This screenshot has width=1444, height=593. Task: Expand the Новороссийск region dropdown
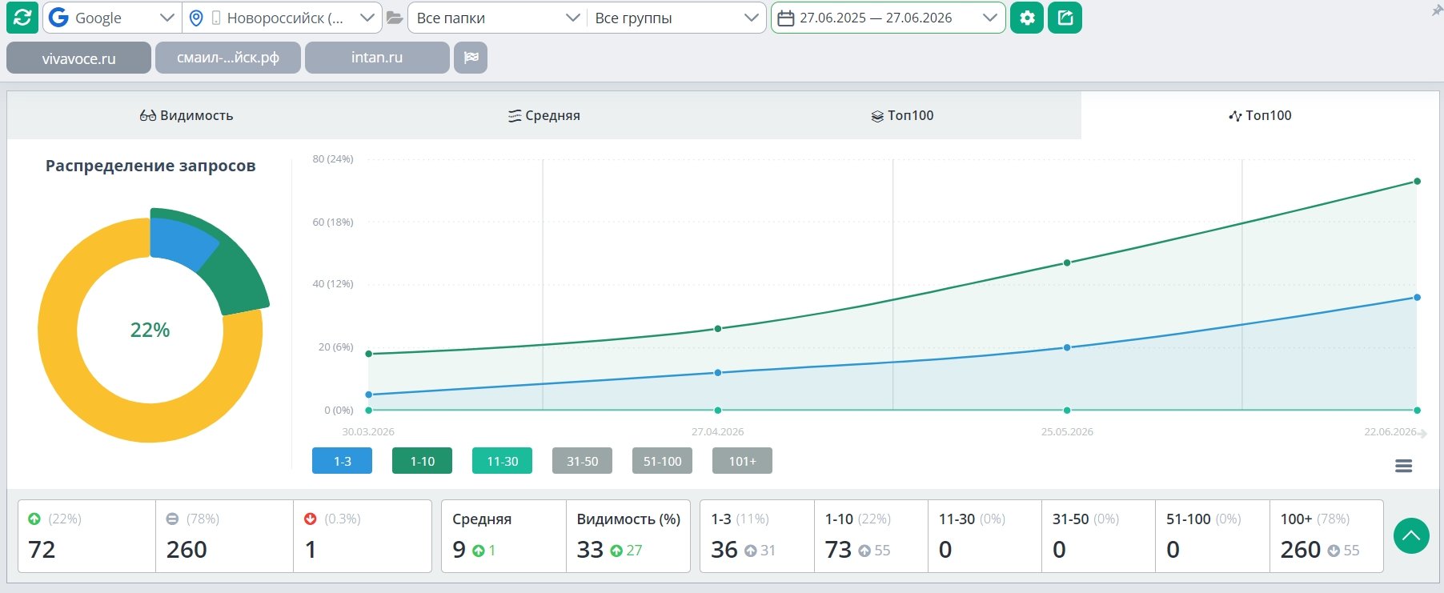pyautogui.click(x=283, y=18)
